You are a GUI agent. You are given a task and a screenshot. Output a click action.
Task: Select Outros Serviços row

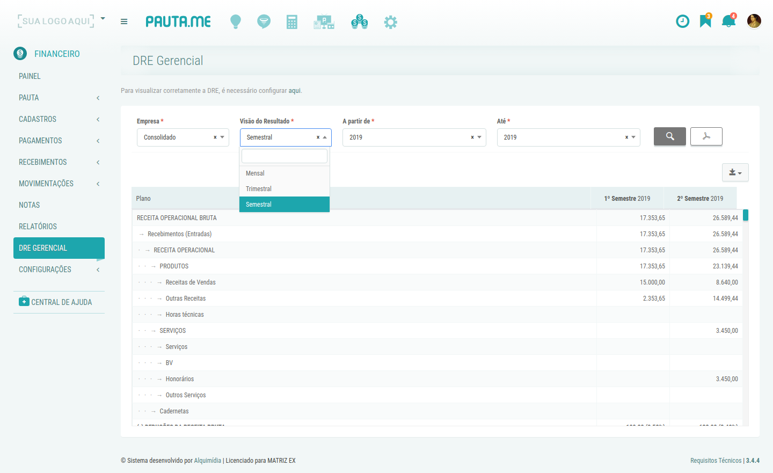click(437, 395)
